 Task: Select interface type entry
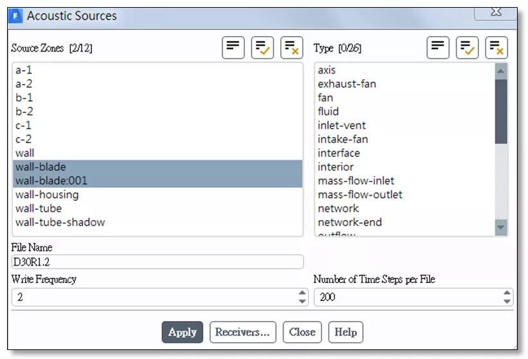click(x=338, y=153)
